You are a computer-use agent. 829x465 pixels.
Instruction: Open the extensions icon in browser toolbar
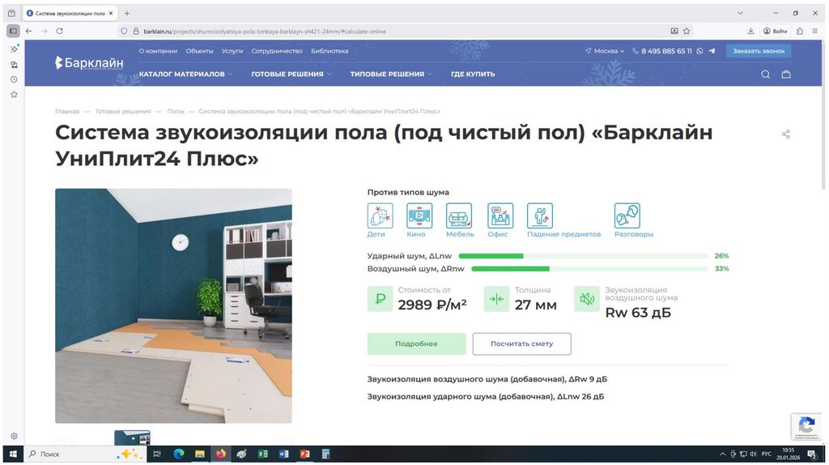pos(800,32)
